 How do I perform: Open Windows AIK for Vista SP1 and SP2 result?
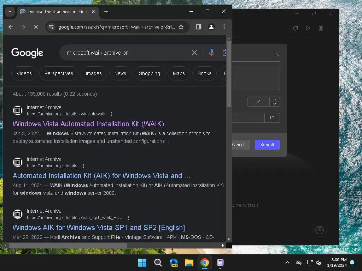(x=99, y=228)
